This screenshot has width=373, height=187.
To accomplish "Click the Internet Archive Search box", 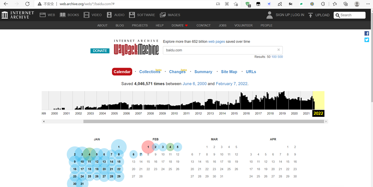I will pos(350,15).
